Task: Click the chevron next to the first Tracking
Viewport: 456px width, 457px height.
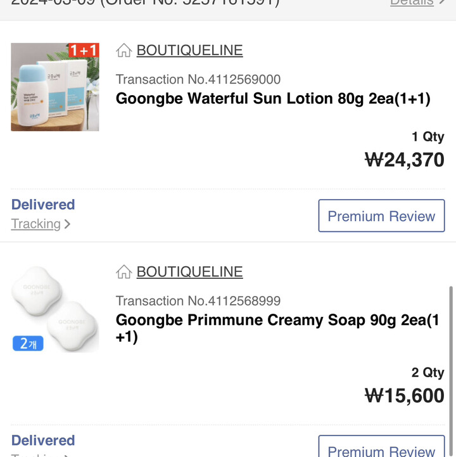Action: [67, 224]
